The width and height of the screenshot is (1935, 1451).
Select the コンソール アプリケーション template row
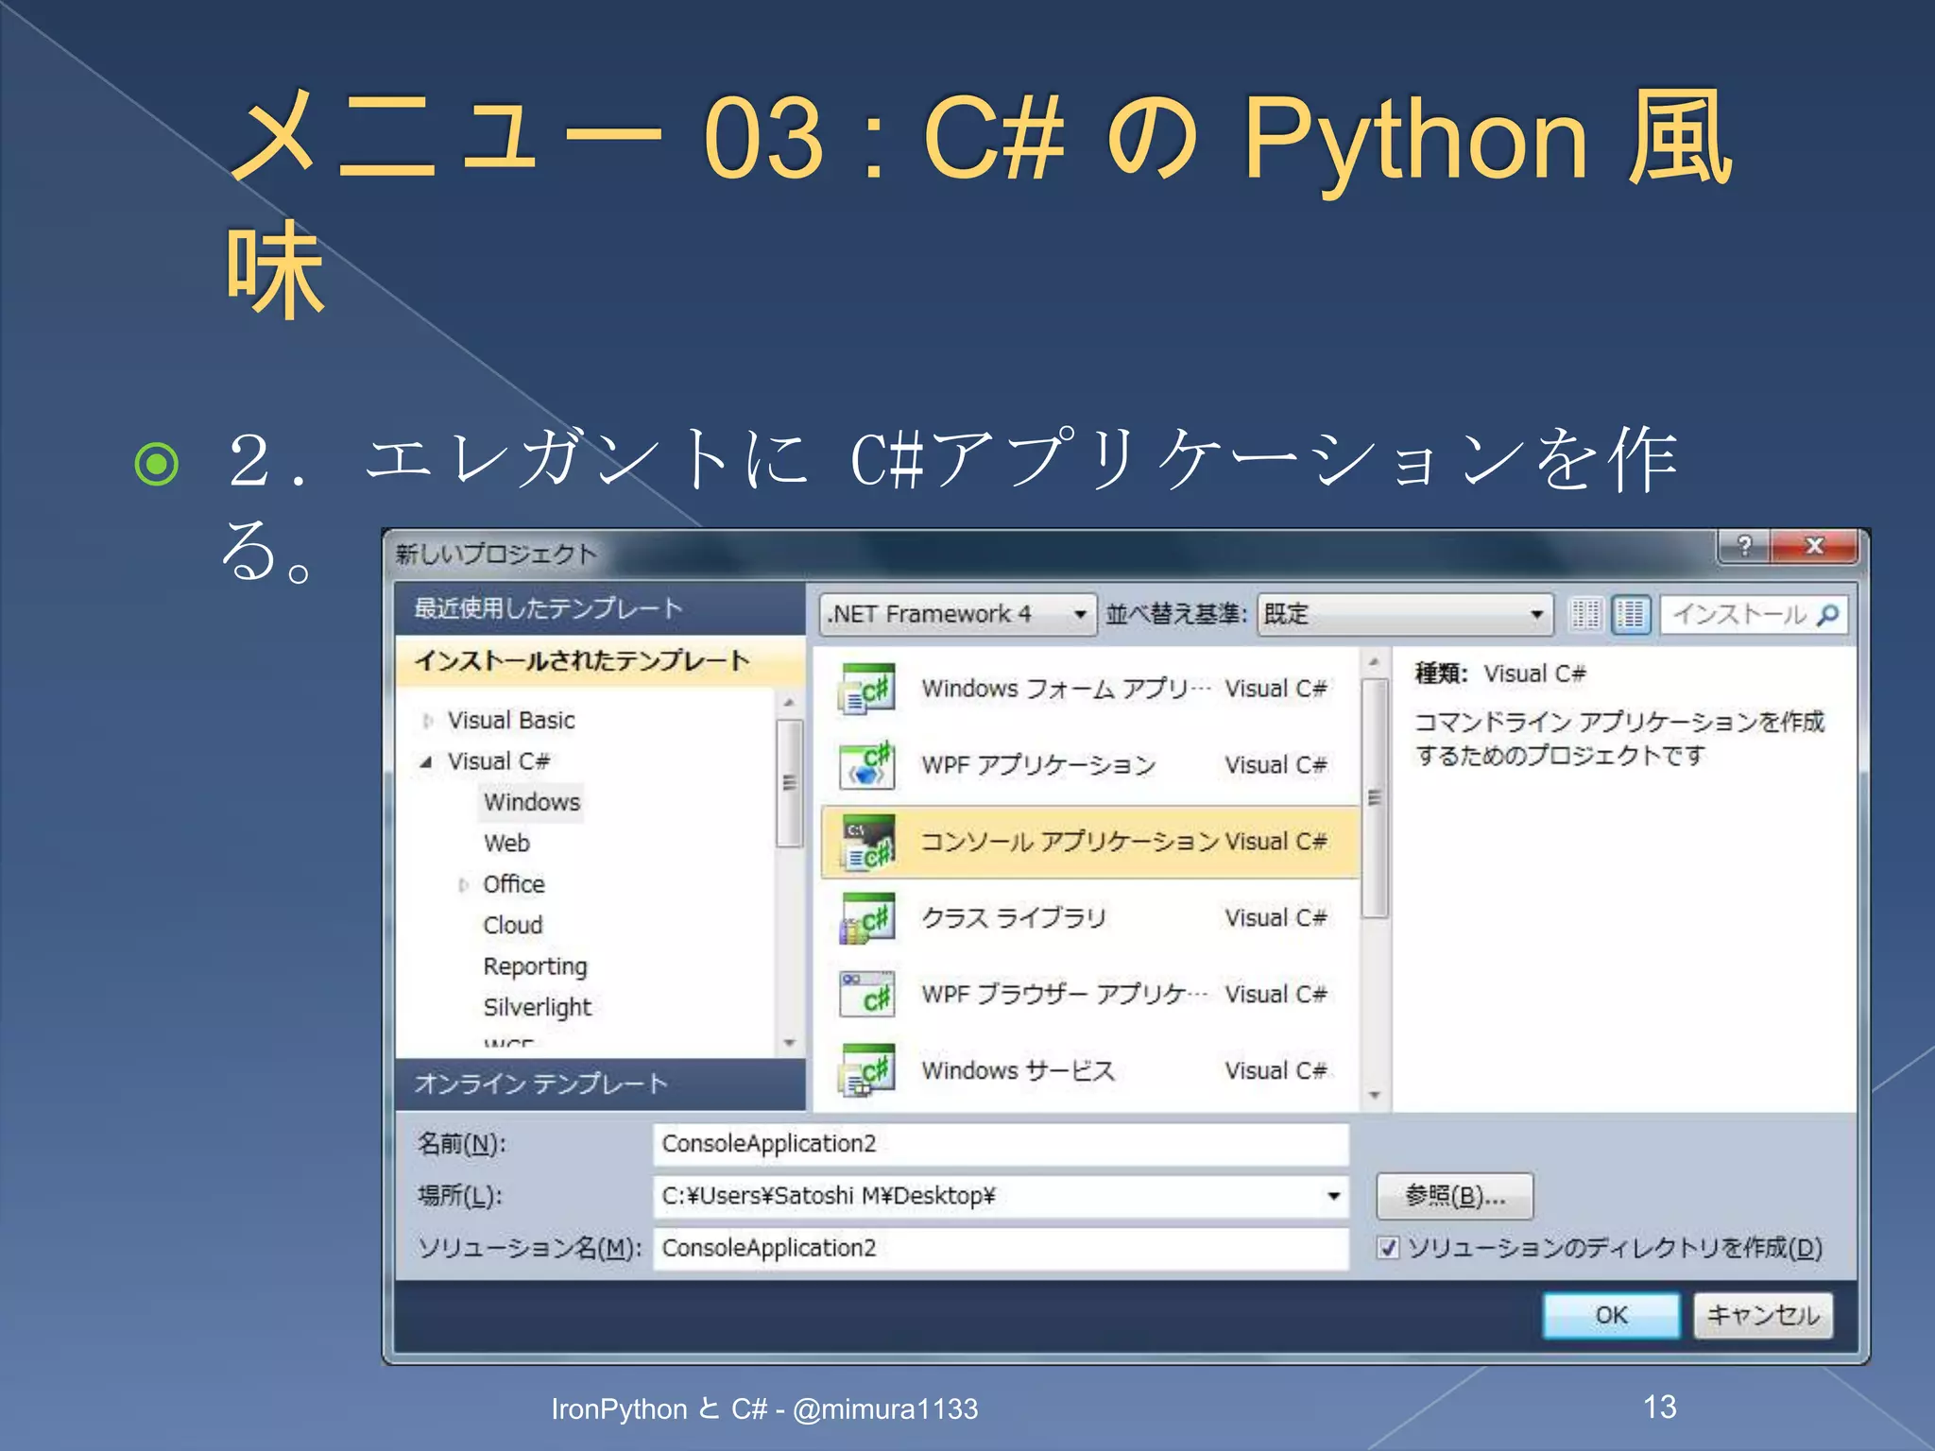[x=1089, y=842]
